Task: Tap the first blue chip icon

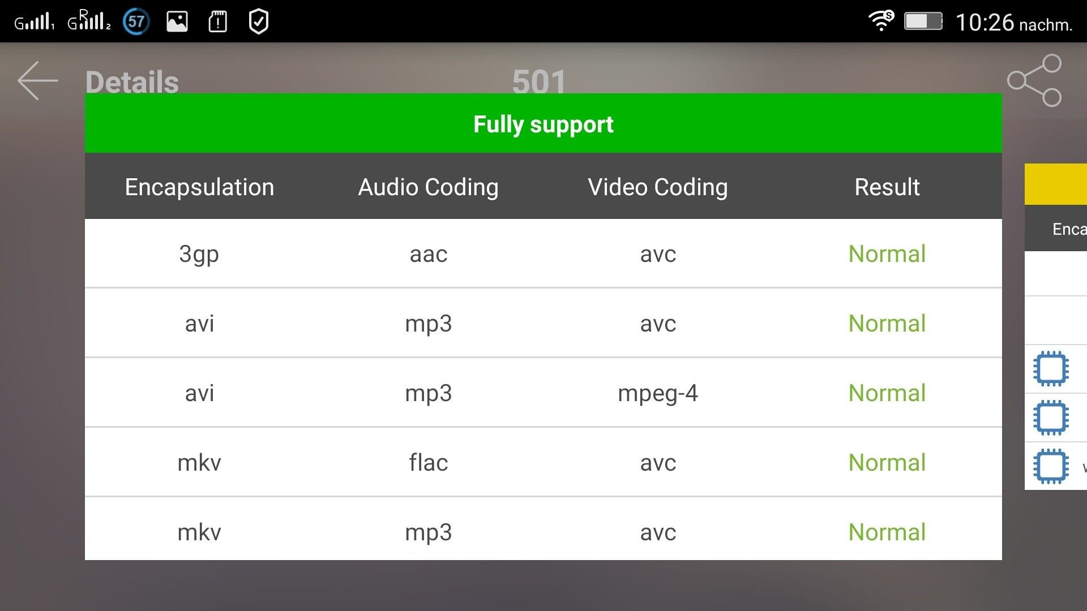Action: coord(1051,369)
